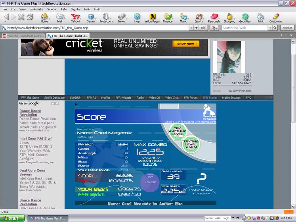This screenshot has height=222, width=296.
Task: Click the Go arrow beside address bar
Action: (x=196, y=28)
